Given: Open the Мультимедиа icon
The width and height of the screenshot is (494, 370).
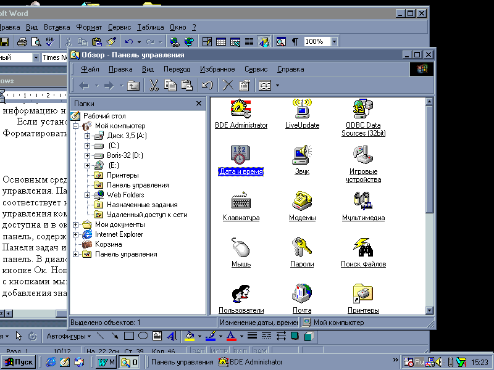Looking at the screenshot, I should point(363,201).
